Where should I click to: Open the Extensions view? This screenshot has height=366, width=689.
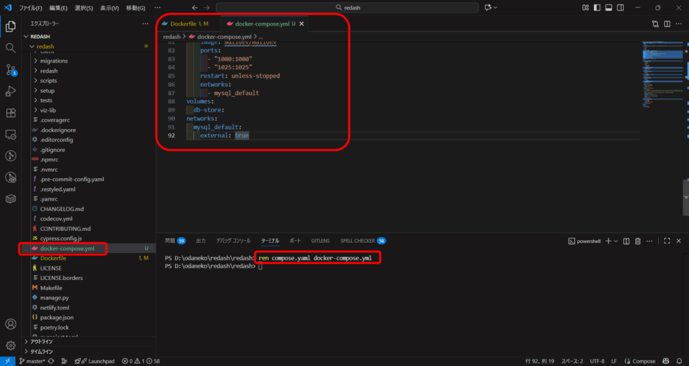coord(11,113)
